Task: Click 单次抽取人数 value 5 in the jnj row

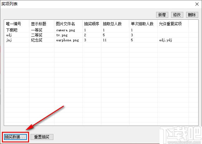Action: tap(132, 40)
